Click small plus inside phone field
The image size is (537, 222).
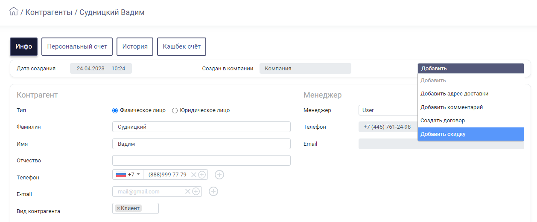click(202, 174)
